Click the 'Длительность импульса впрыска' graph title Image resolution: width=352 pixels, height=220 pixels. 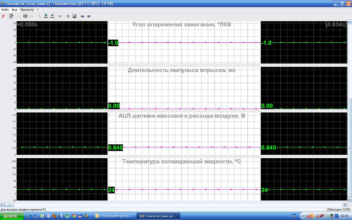click(182, 70)
